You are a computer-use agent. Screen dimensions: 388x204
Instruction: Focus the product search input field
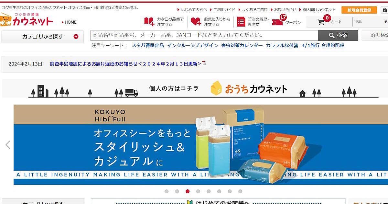coord(204,35)
